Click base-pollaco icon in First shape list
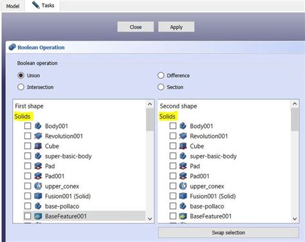 point(38,206)
